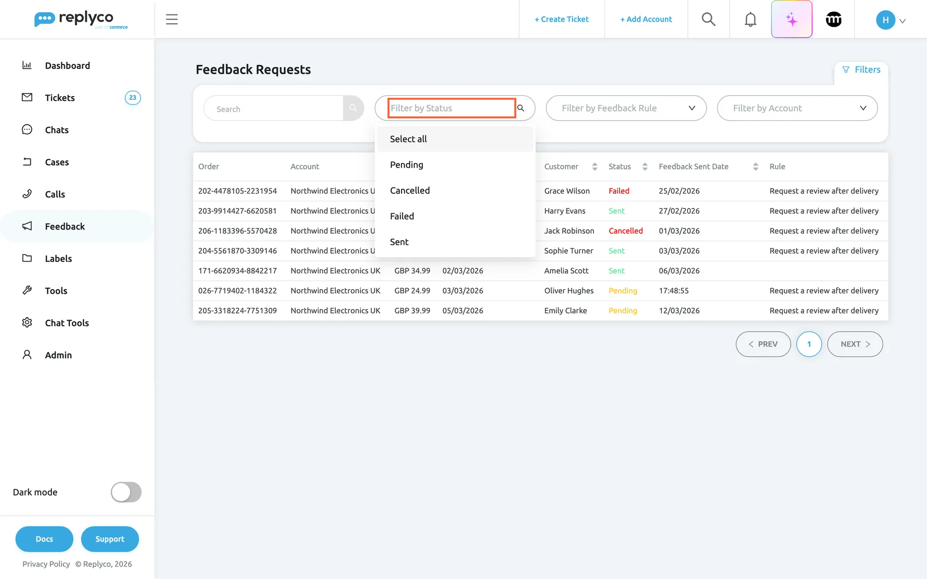927x579 pixels.
Task: Click the Search text field
Action: [273, 108]
